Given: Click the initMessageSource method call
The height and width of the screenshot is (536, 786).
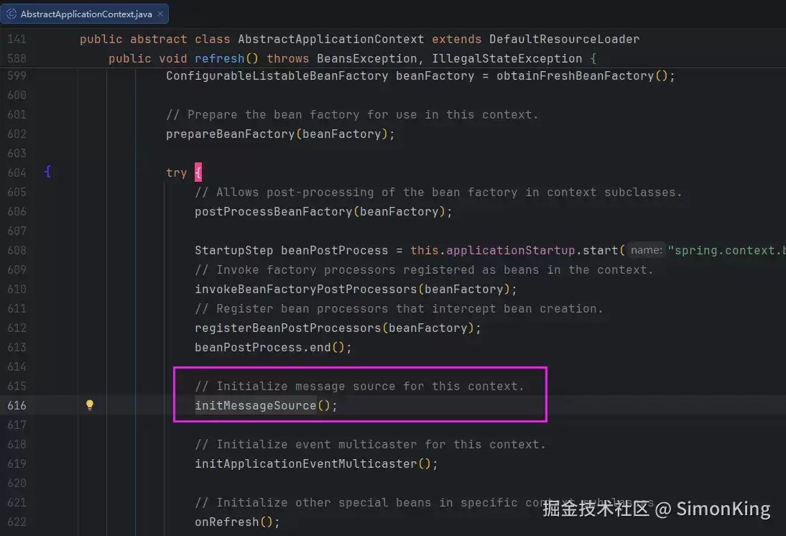Looking at the screenshot, I should coord(256,406).
